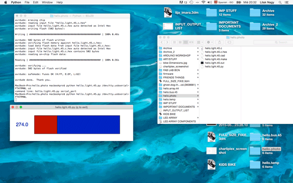Click the Finder search field

click(x=273, y=42)
